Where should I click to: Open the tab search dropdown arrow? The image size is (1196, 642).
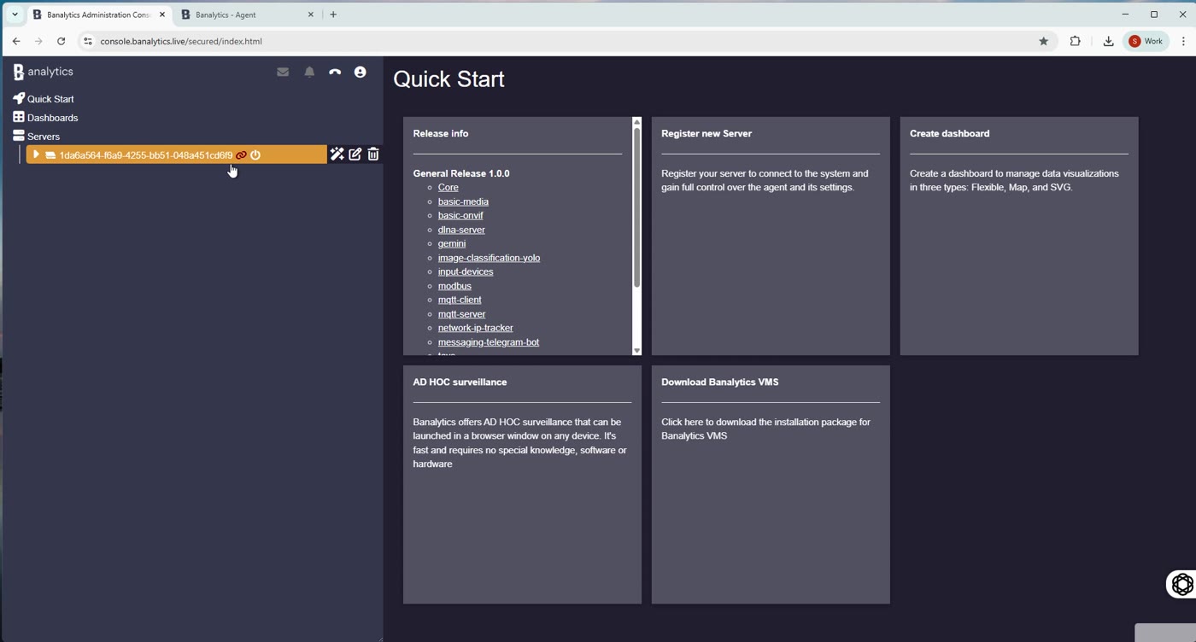pyautogui.click(x=15, y=15)
